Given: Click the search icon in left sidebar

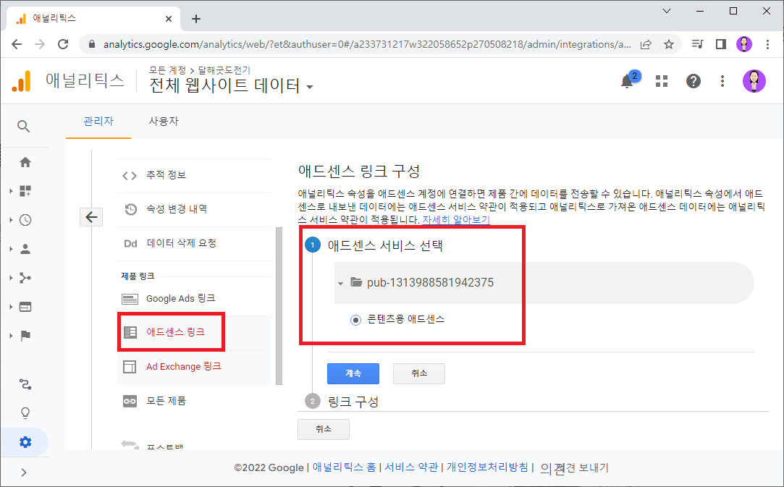Looking at the screenshot, I should point(23,126).
